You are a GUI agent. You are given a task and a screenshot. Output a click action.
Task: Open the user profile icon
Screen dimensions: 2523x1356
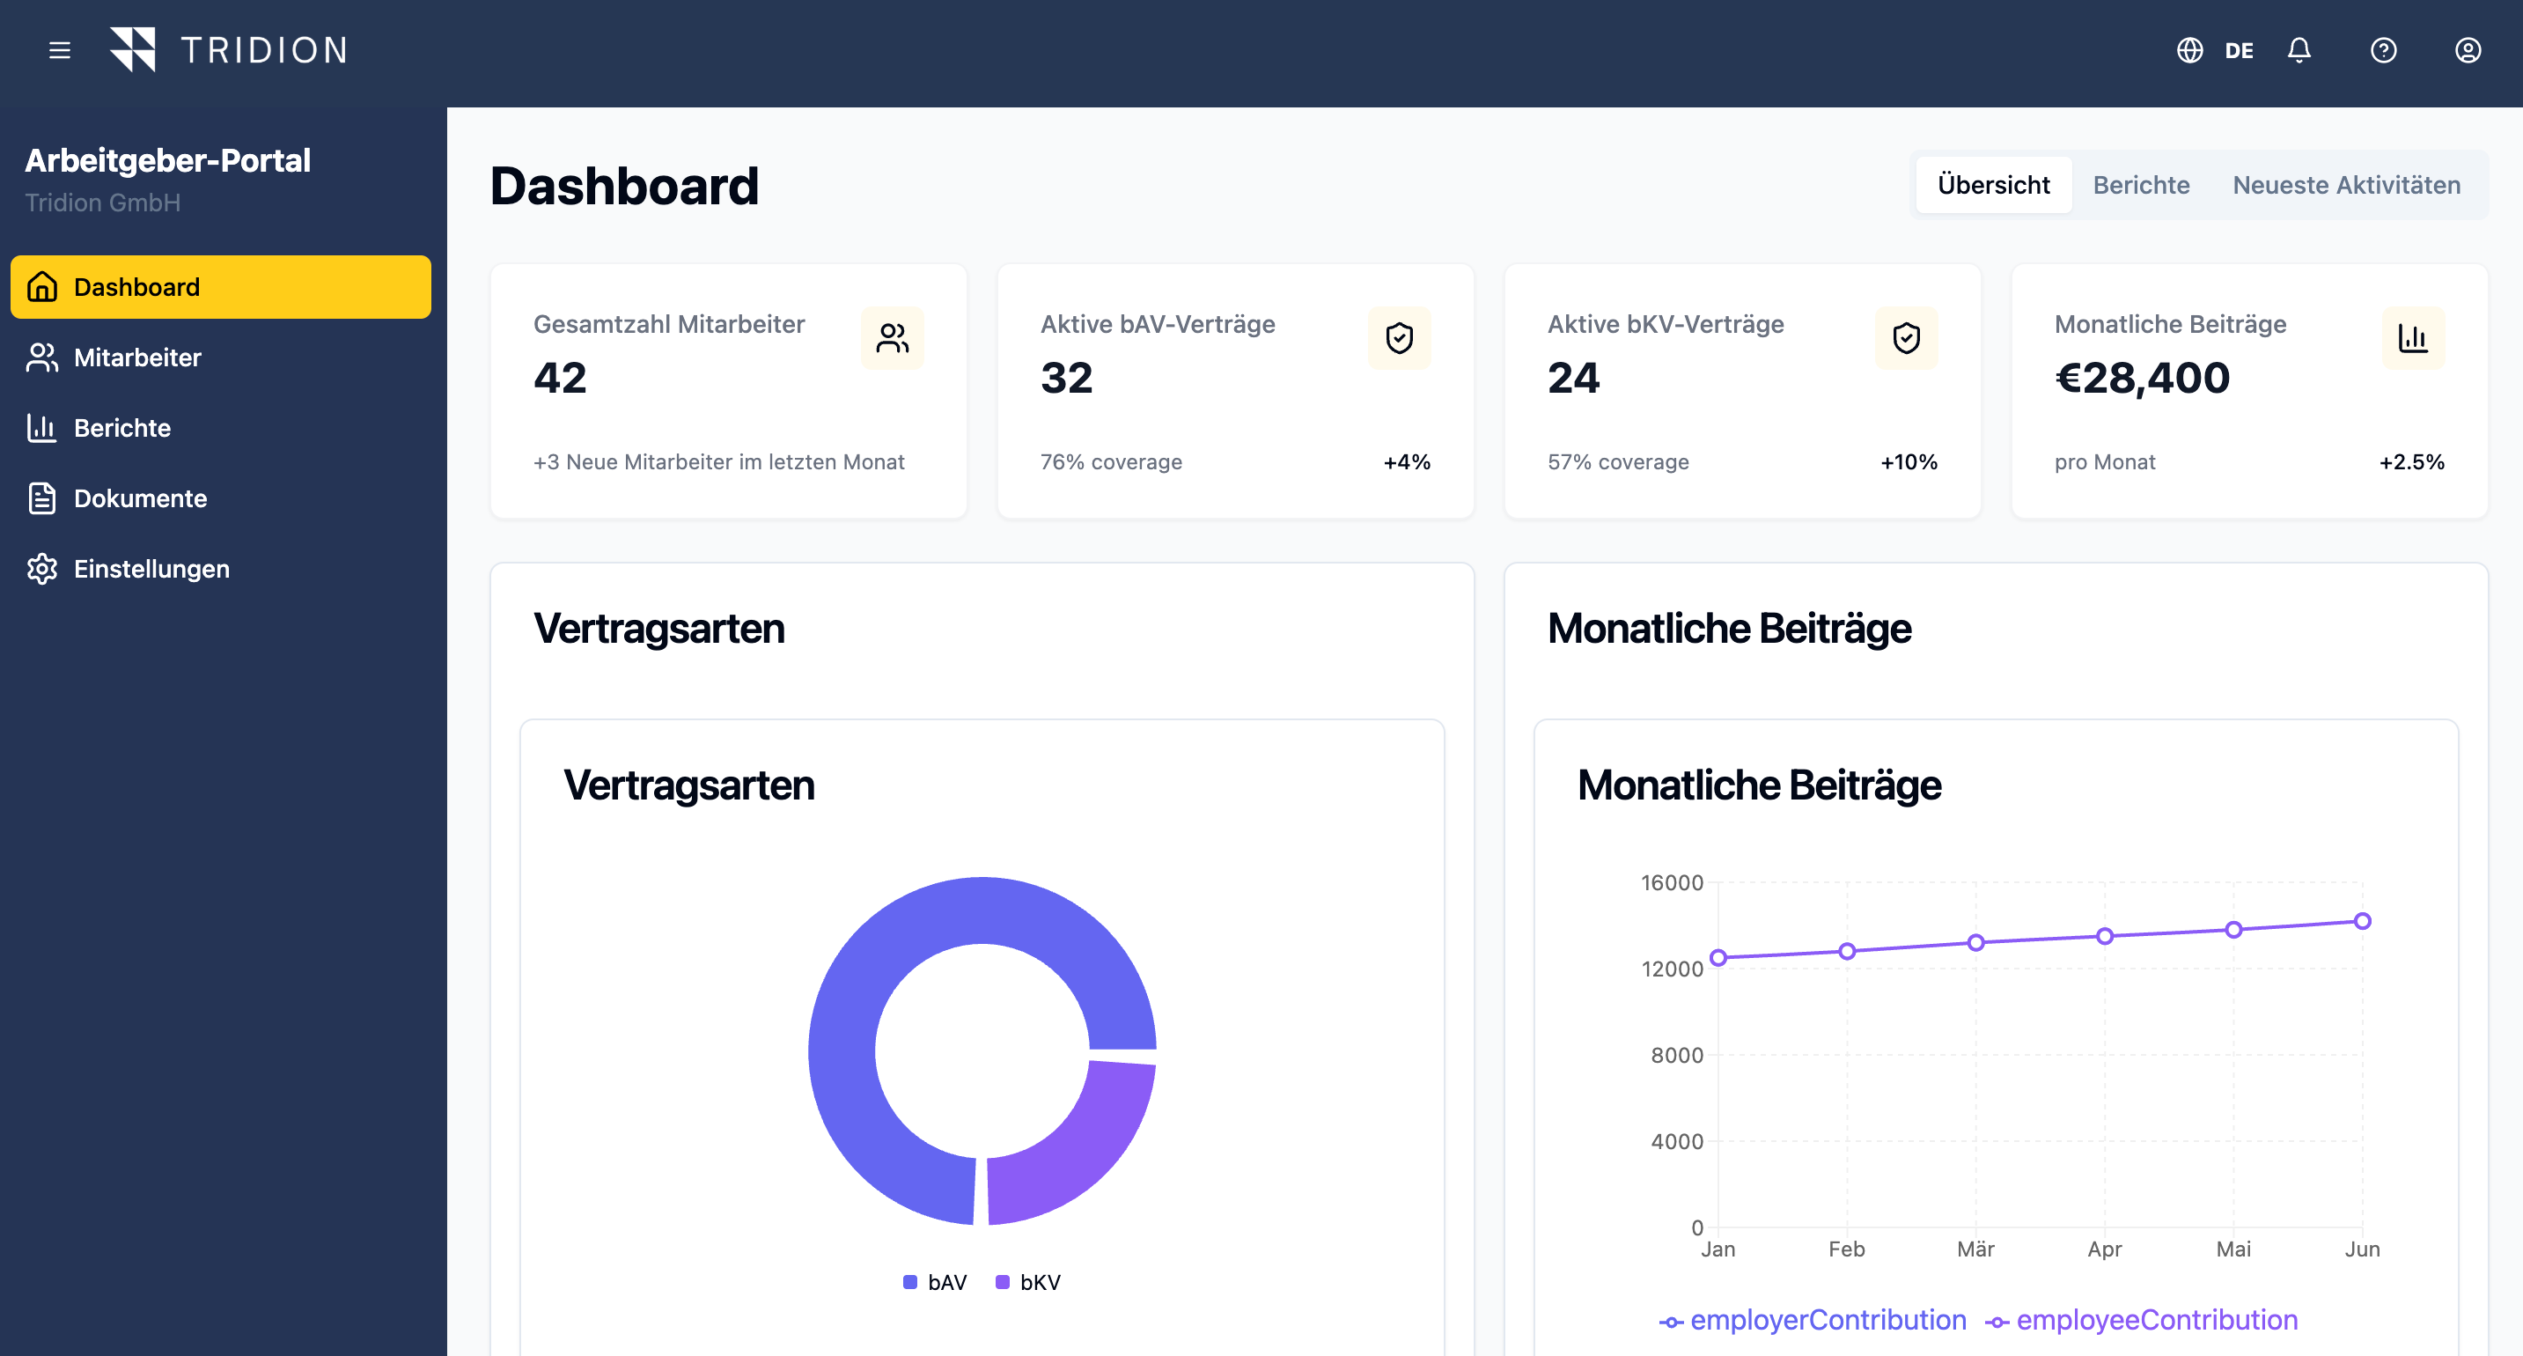pyautogui.click(x=2468, y=50)
